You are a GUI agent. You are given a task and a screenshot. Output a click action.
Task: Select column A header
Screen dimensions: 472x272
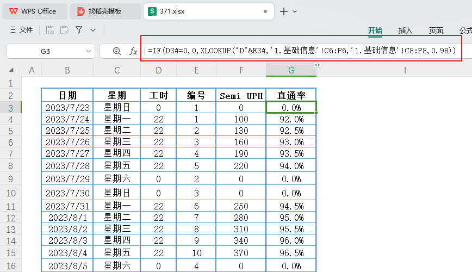click(32, 70)
